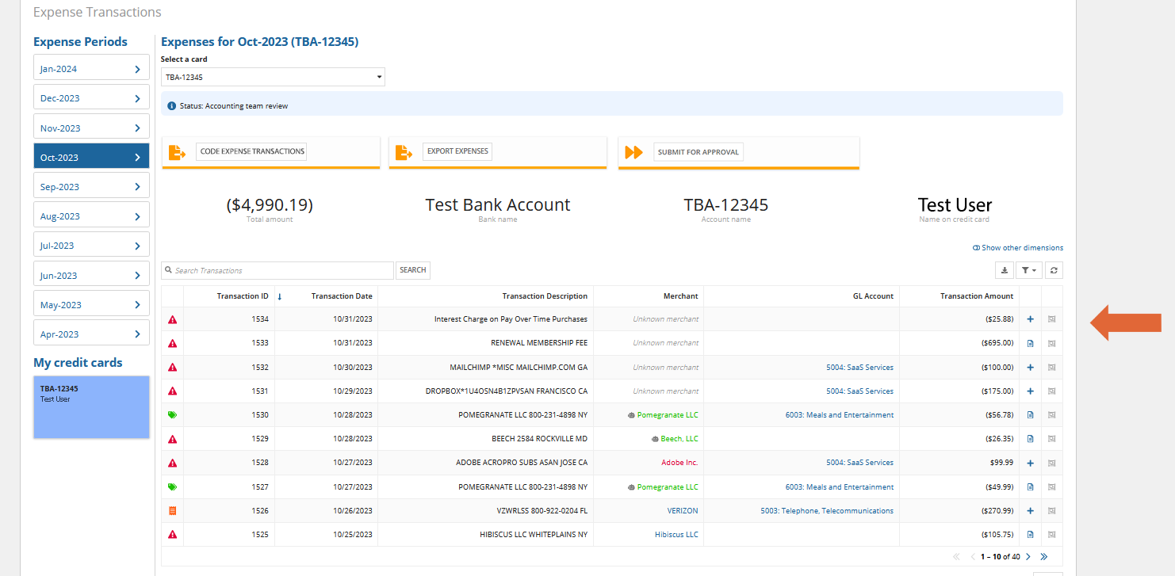This screenshot has width=1175, height=576.
Task: Open the Apr-2023 expense period
Action: (91, 334)
